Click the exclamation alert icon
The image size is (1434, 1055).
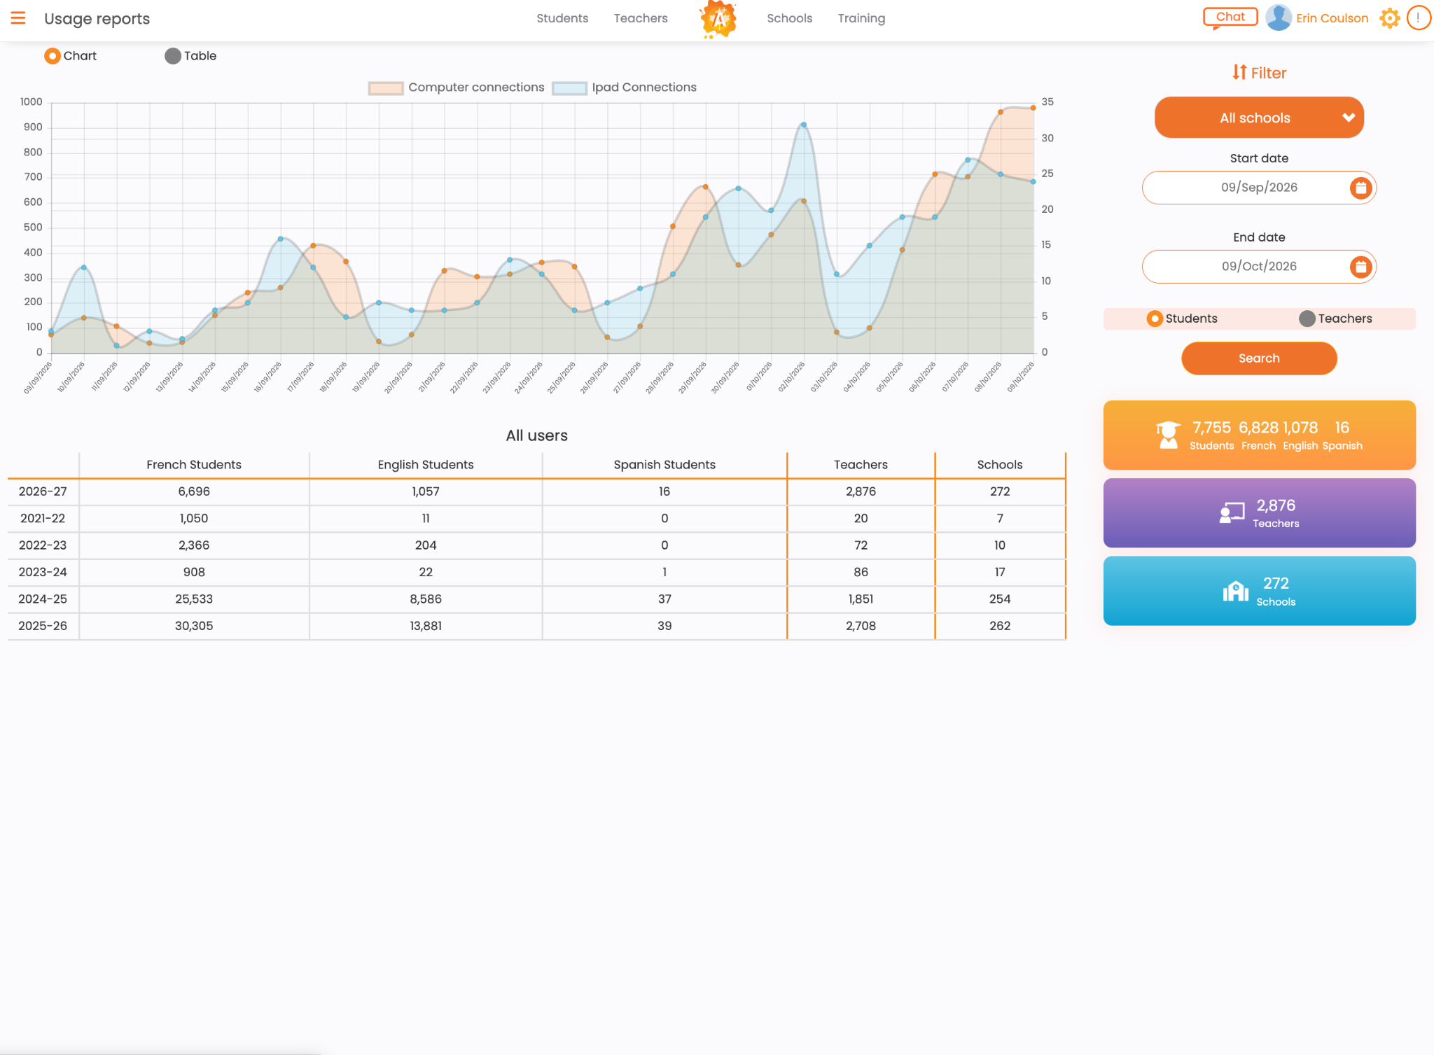point(1419,18)
